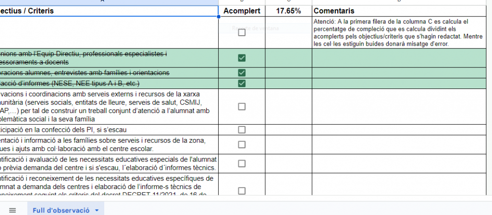Click the blue selection fill handle
The image size is (492, 215).
pyautogui.click(x=219, y=16)
